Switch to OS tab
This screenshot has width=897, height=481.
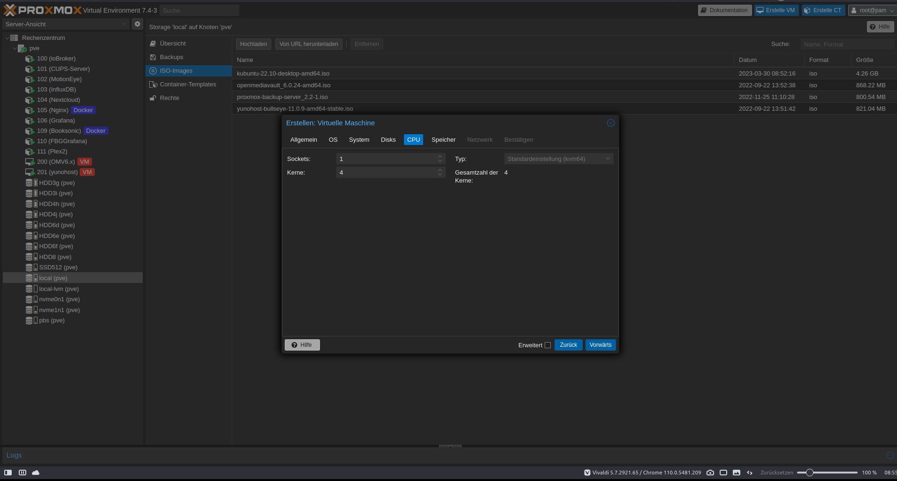click(x=333, y=140)
